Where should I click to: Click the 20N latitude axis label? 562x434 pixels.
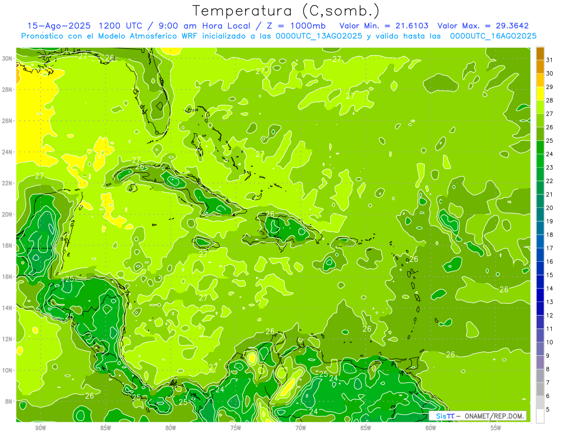click(7, 214)
